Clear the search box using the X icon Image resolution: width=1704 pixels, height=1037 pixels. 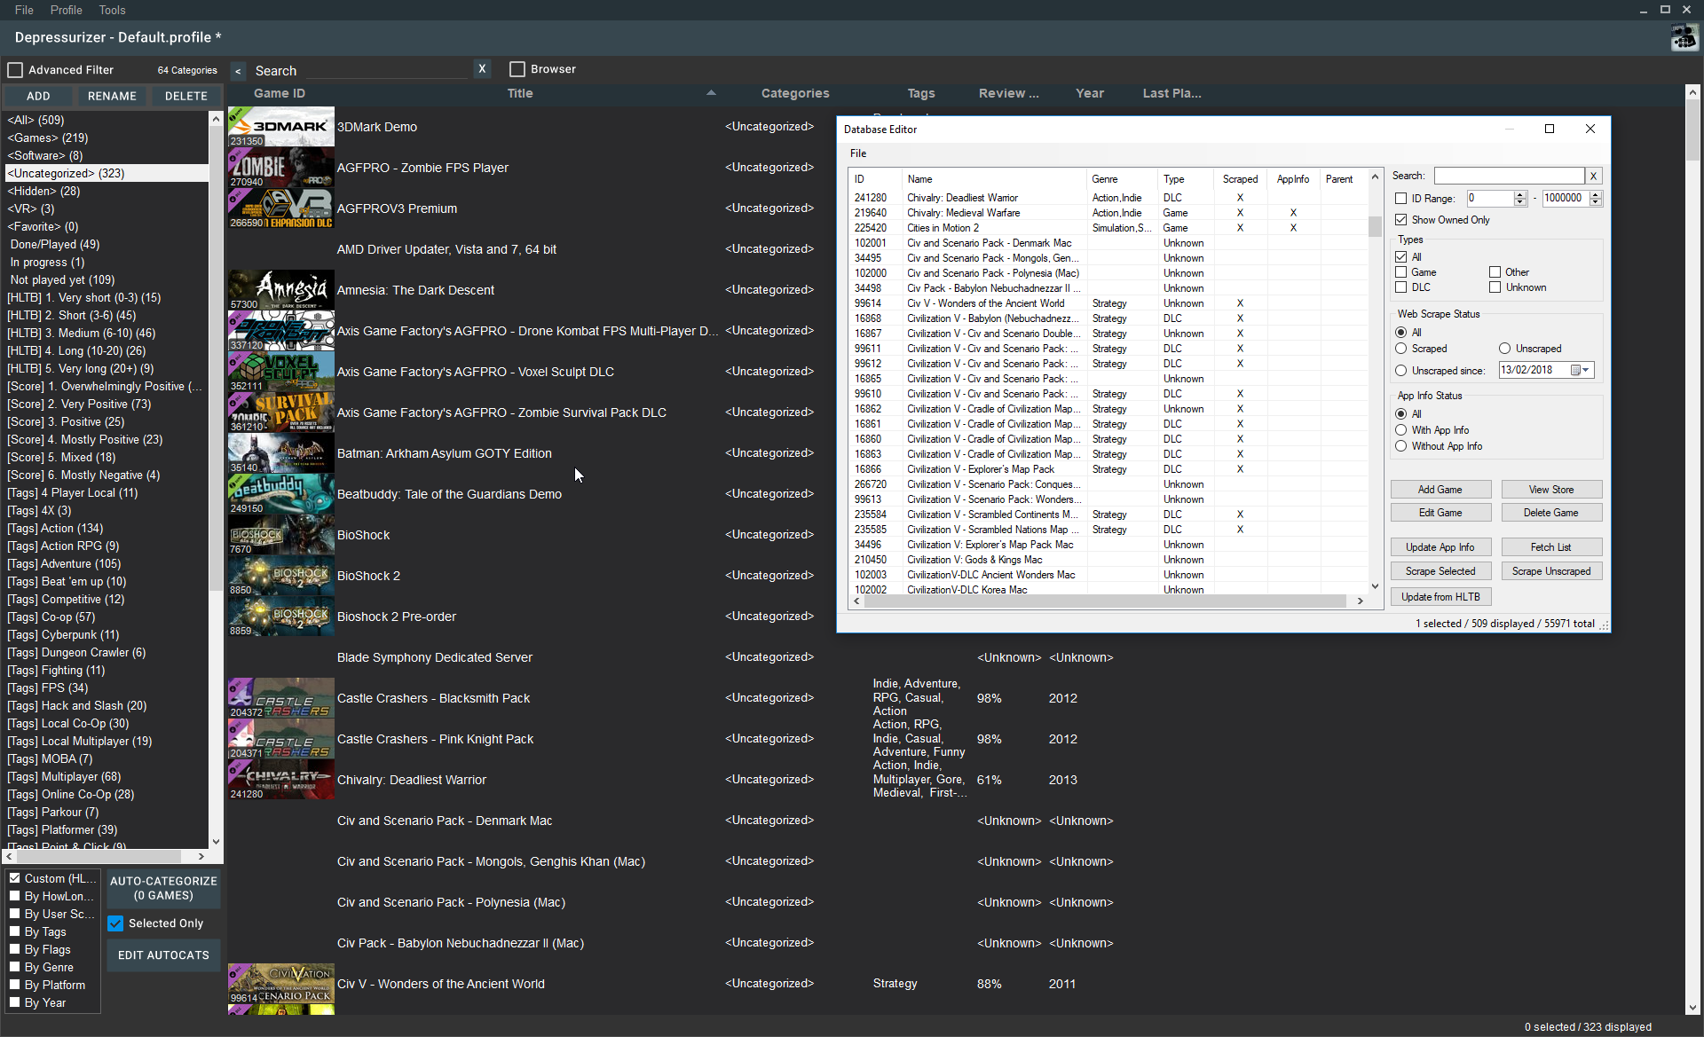pos(482,68)
